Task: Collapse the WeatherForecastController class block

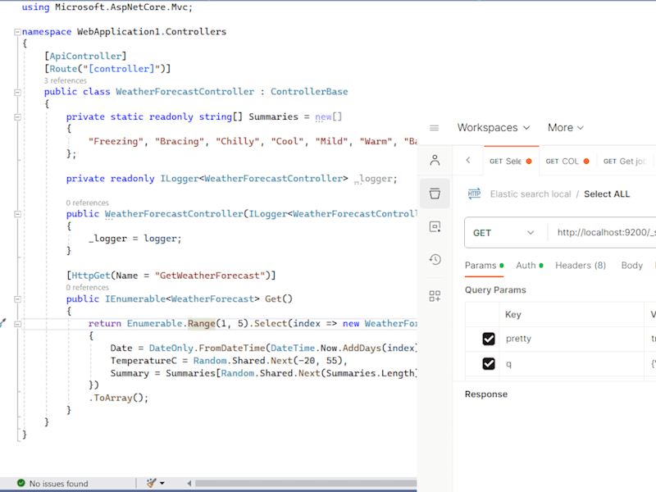Action: point(17,92)
